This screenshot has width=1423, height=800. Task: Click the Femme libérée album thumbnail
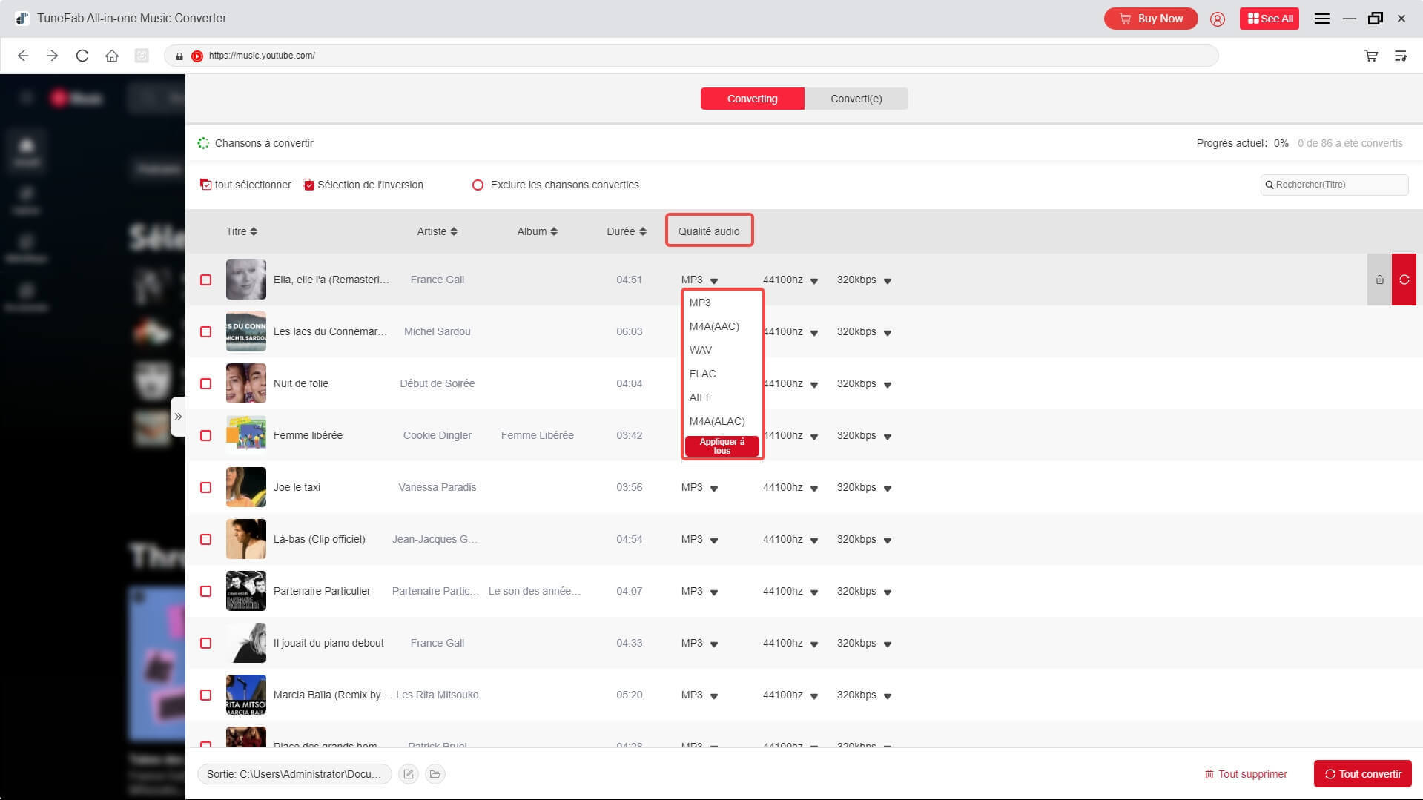(x=246, y=435)
